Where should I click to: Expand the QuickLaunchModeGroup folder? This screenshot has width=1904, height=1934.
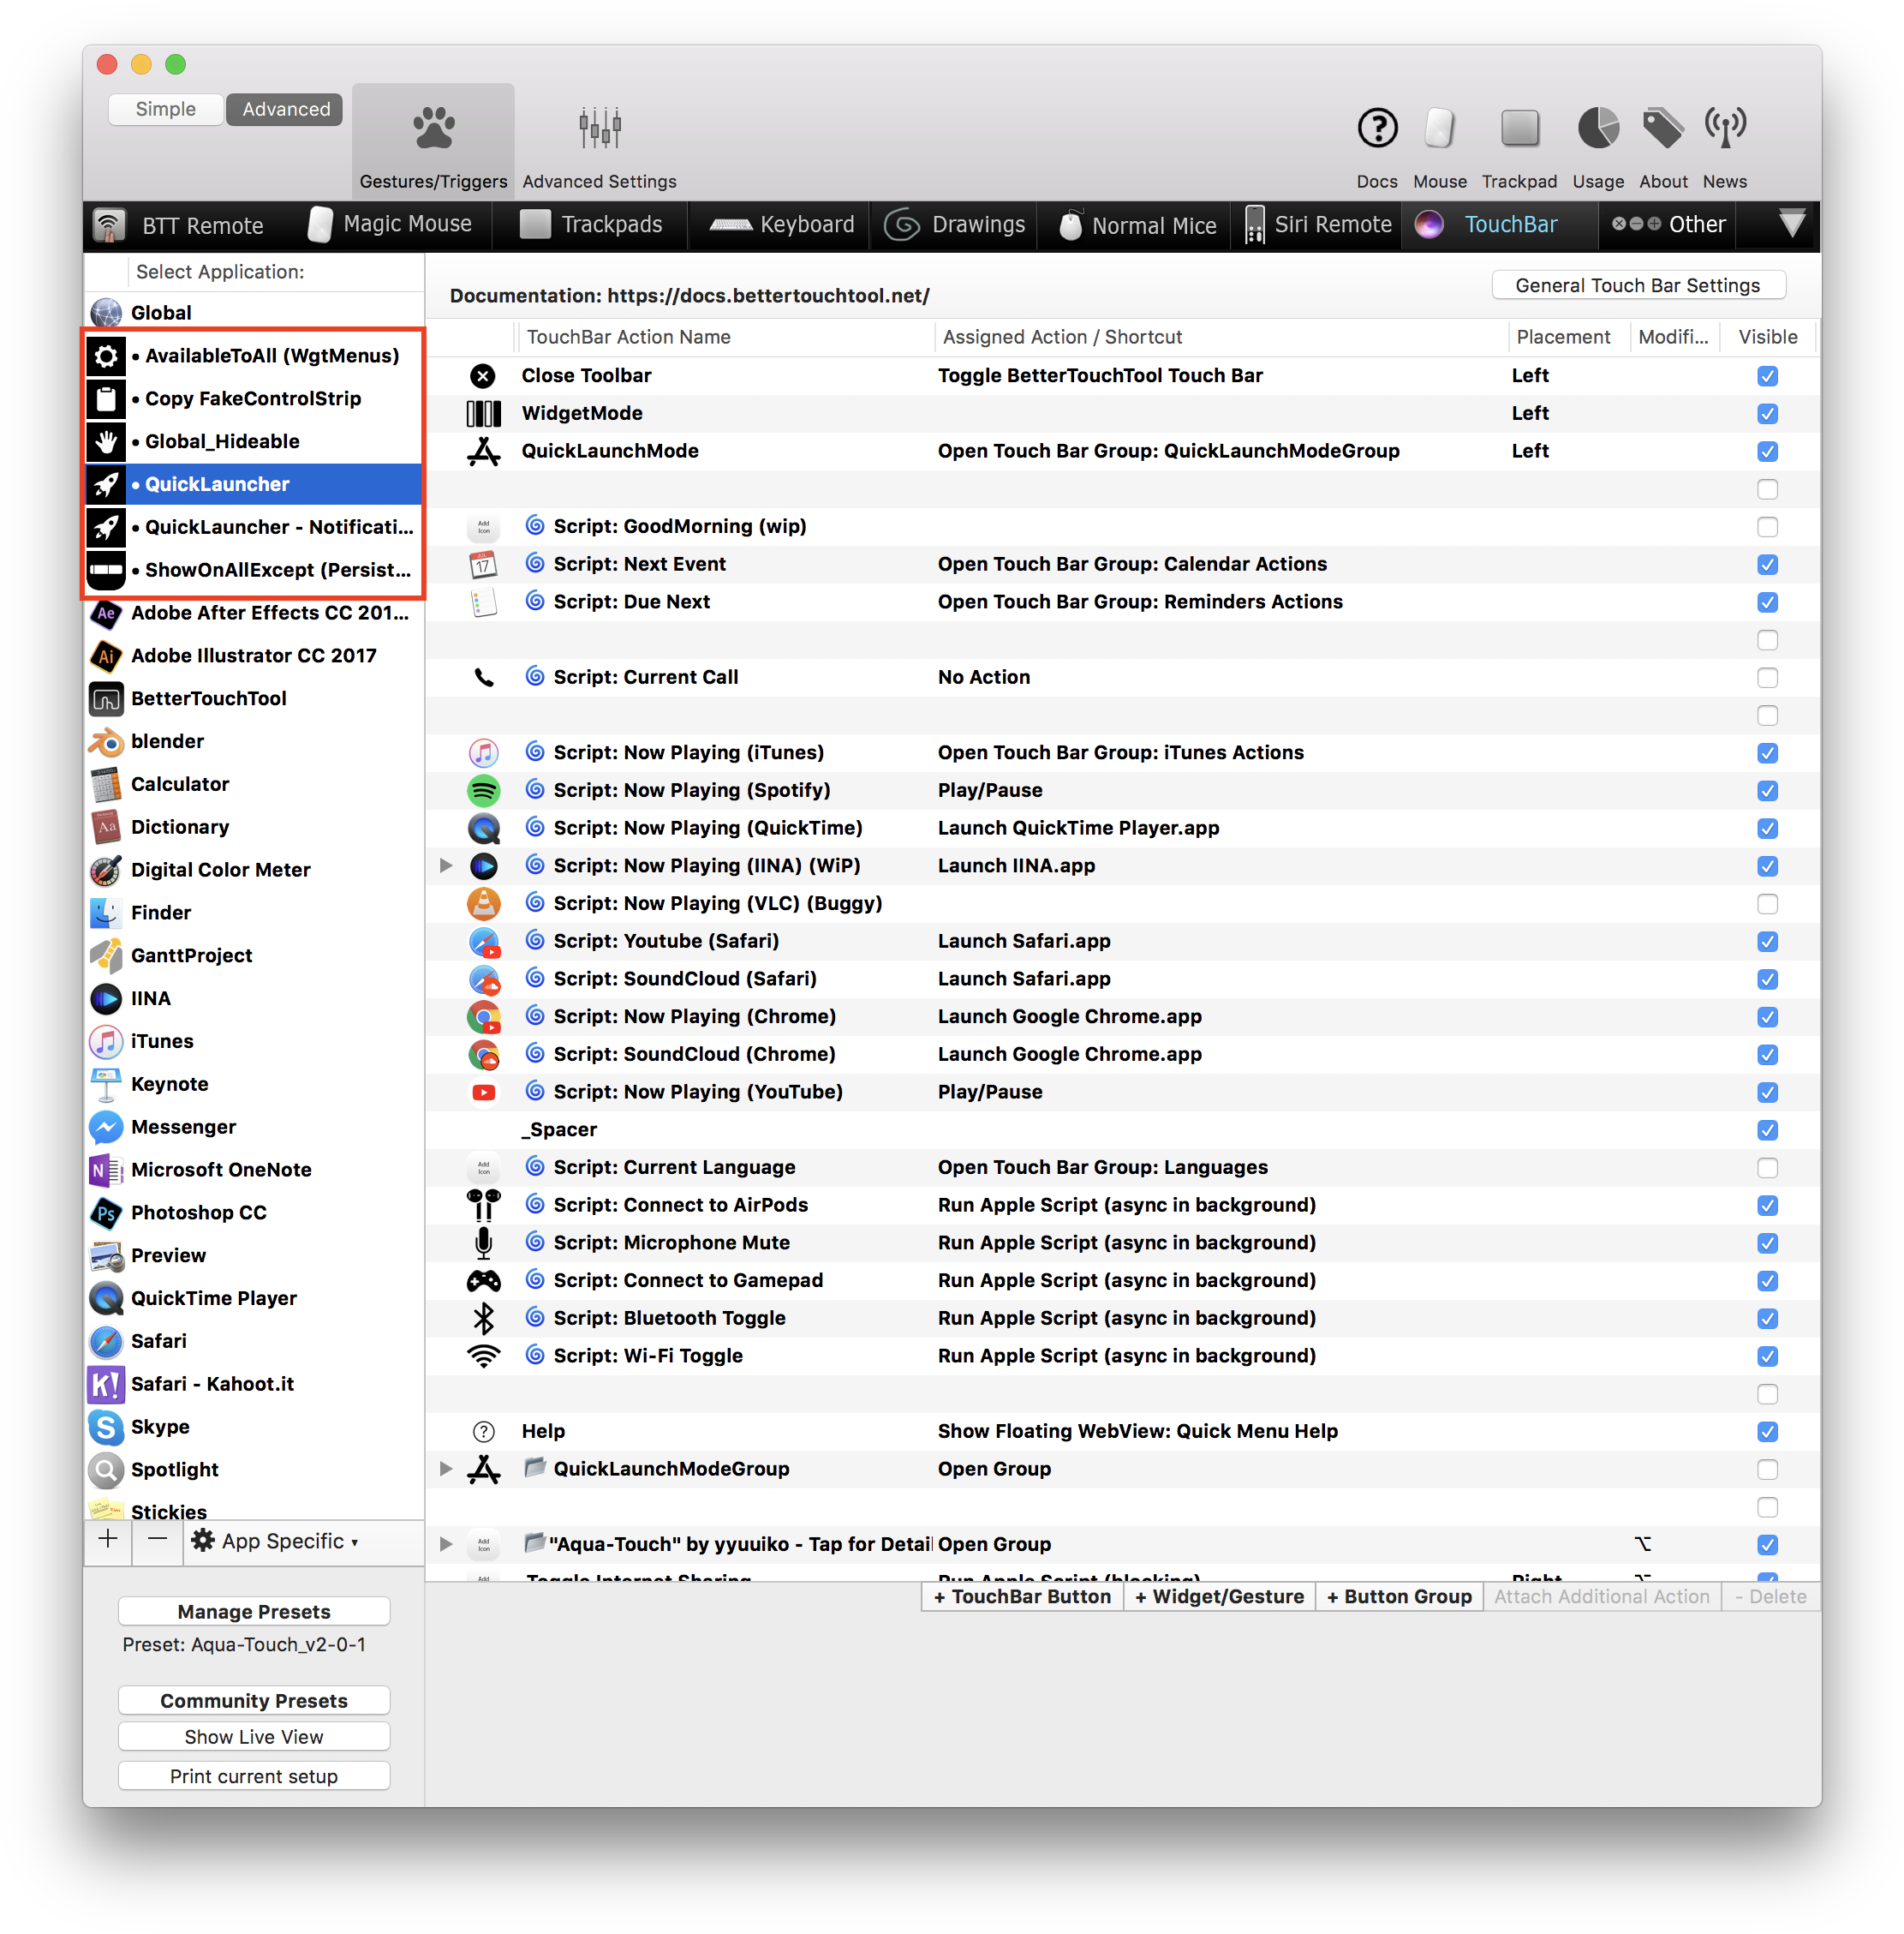446,1469
